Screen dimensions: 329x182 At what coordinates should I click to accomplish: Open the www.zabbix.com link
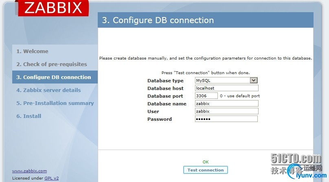tap(29, 171)
